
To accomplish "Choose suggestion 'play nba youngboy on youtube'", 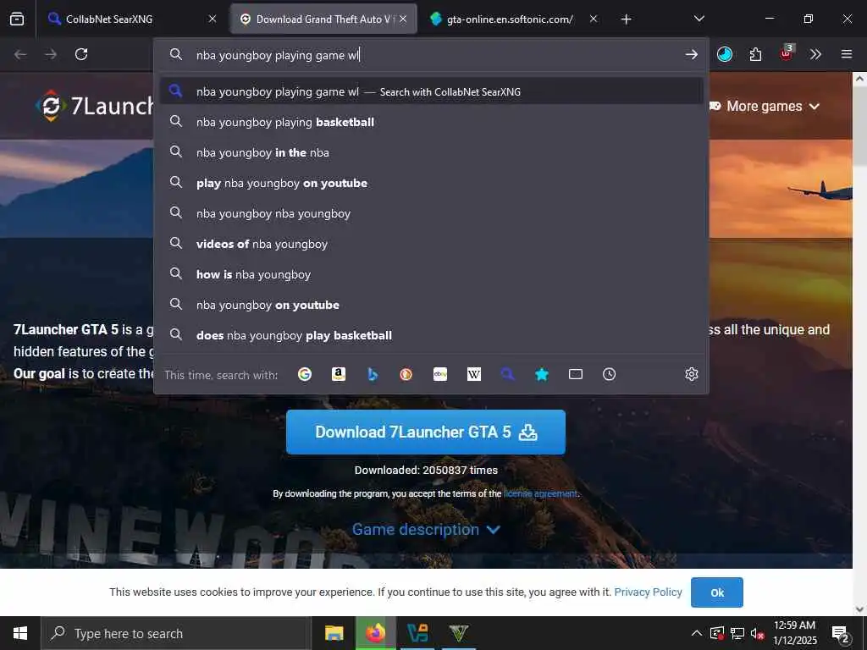I will (431, 183).
